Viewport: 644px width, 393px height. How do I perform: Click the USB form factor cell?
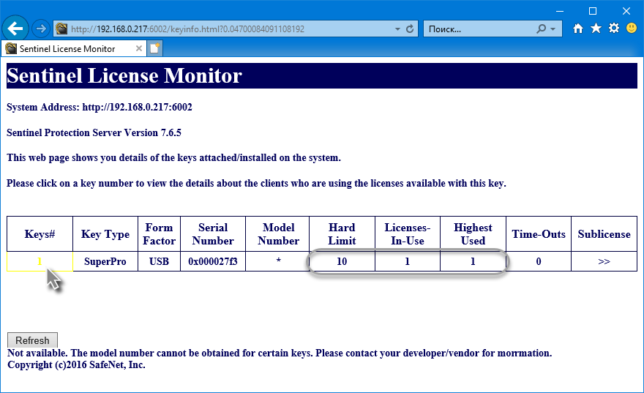click(x=159, y=261)
